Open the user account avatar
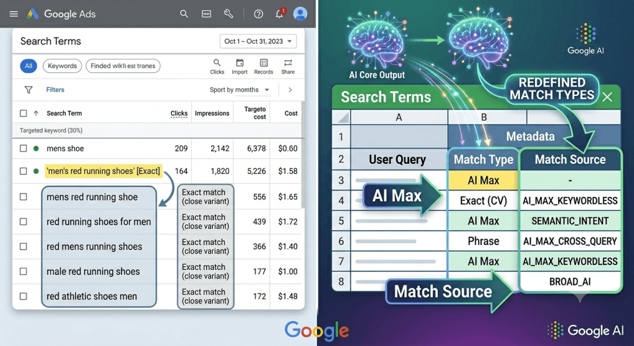 (300, 14)
